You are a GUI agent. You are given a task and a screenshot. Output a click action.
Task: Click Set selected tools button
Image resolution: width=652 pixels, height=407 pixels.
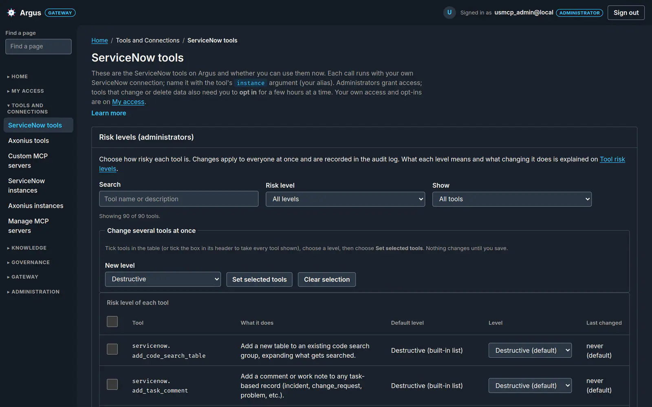(259, 280)
